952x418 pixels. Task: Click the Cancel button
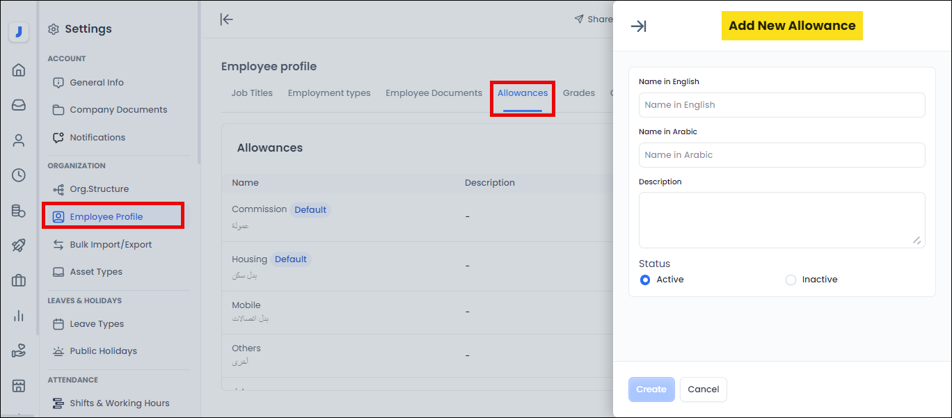tap(703, 389)
